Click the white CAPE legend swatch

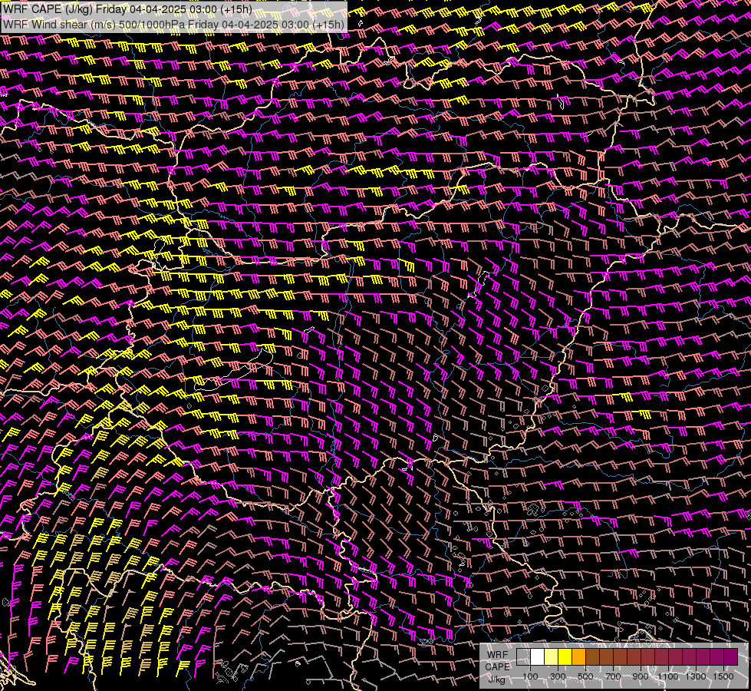click(538, 656)
